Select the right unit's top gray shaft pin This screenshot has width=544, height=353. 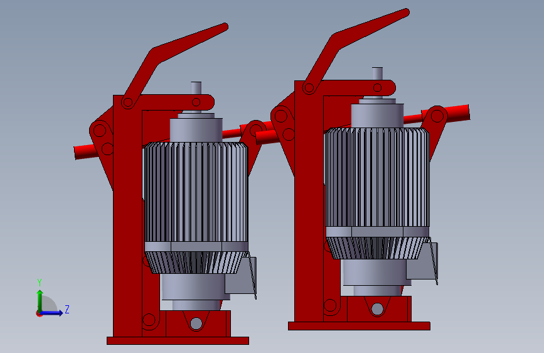click(378, 73)
